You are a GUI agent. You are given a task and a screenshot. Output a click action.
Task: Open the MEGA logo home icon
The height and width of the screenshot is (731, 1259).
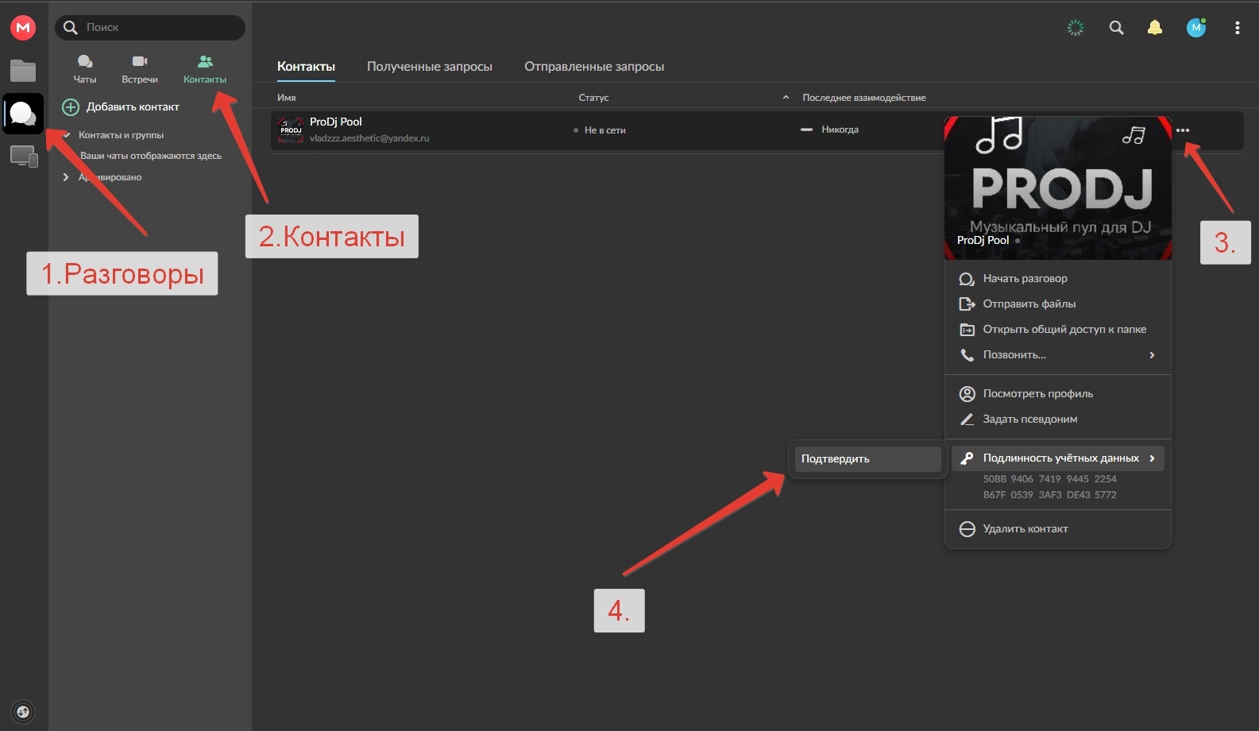tap(23, 28)
